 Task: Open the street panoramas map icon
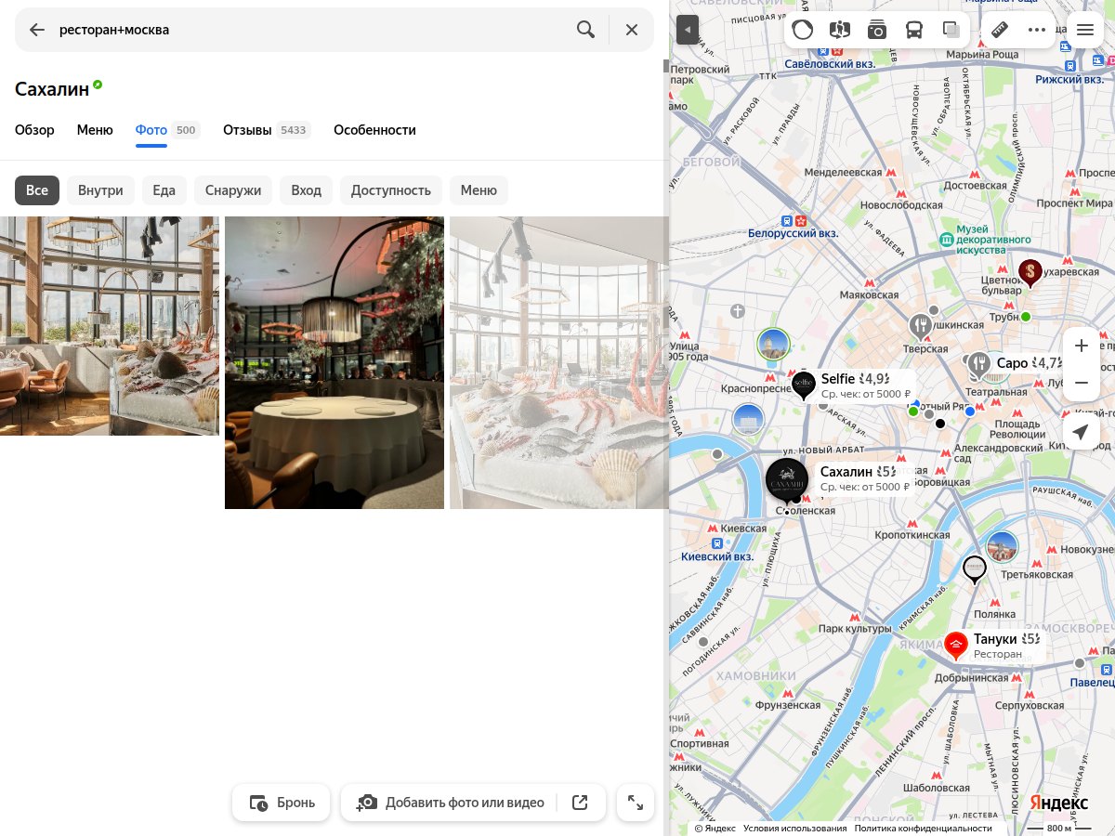pyautogui.click(x=840, y=30)
